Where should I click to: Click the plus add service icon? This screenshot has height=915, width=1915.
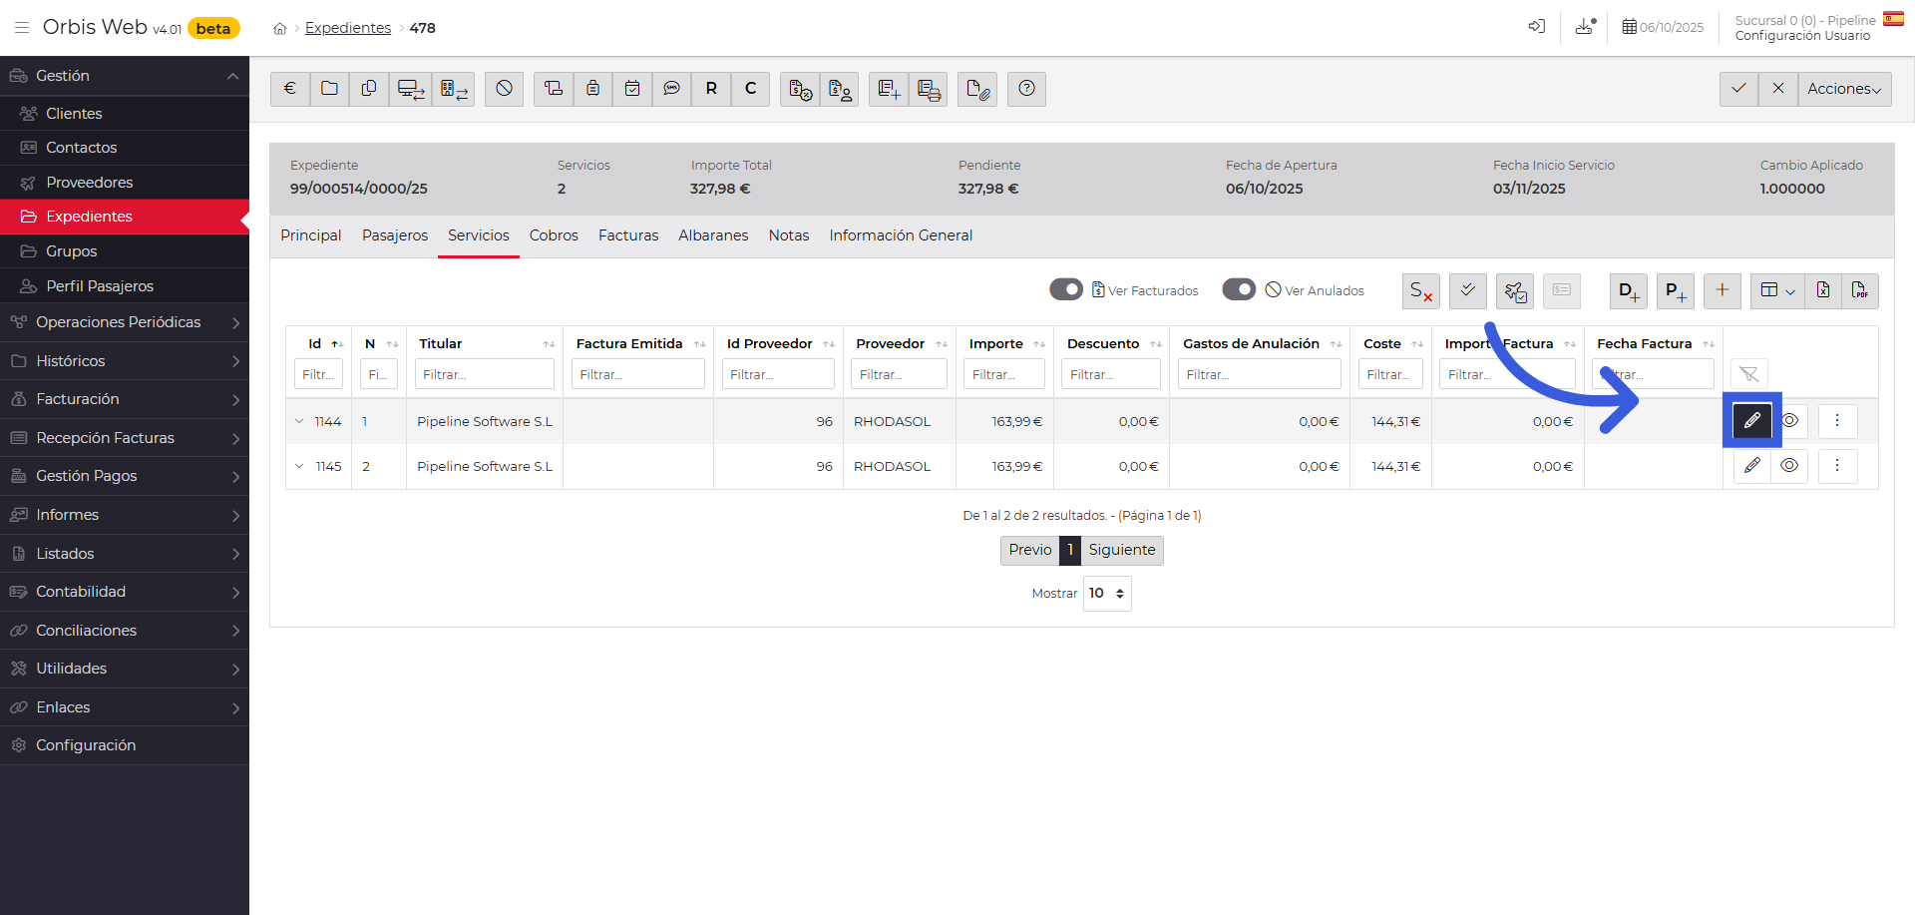click(x=1722, y=290)
